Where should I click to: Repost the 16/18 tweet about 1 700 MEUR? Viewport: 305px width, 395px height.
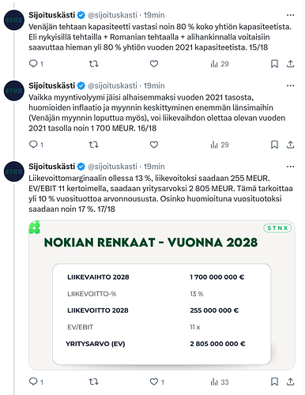pos(93,145)
